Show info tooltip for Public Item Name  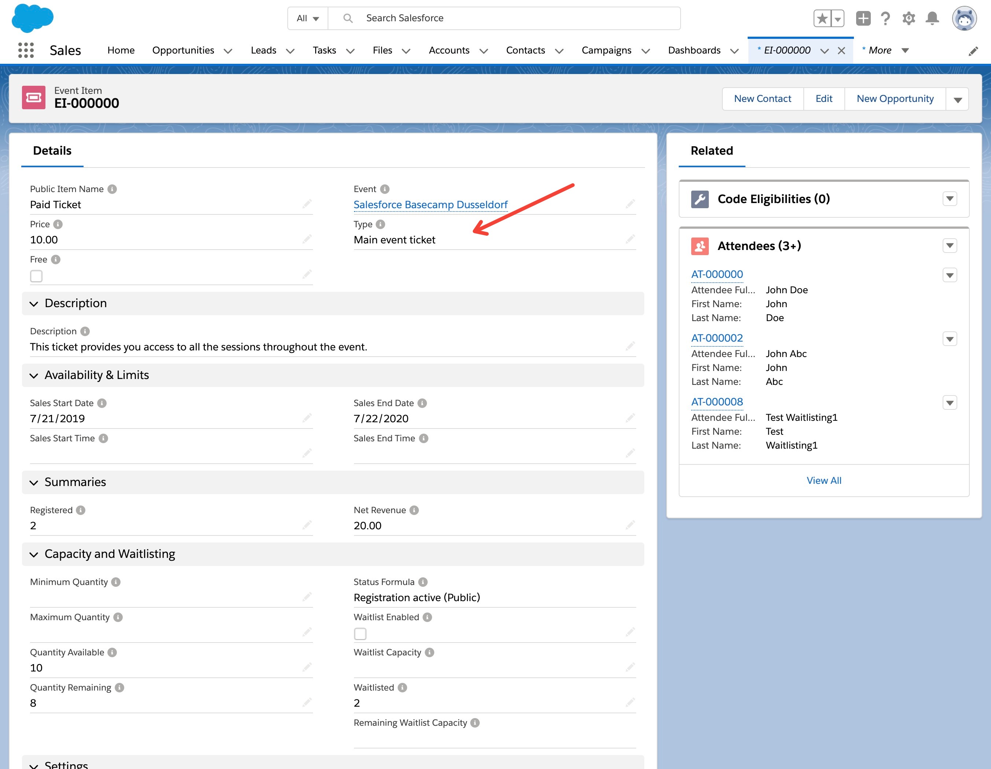coord(112,189)
